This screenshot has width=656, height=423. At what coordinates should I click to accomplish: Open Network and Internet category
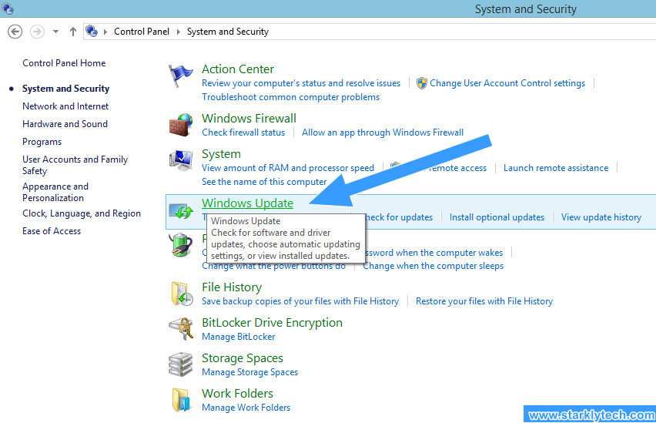65,106
